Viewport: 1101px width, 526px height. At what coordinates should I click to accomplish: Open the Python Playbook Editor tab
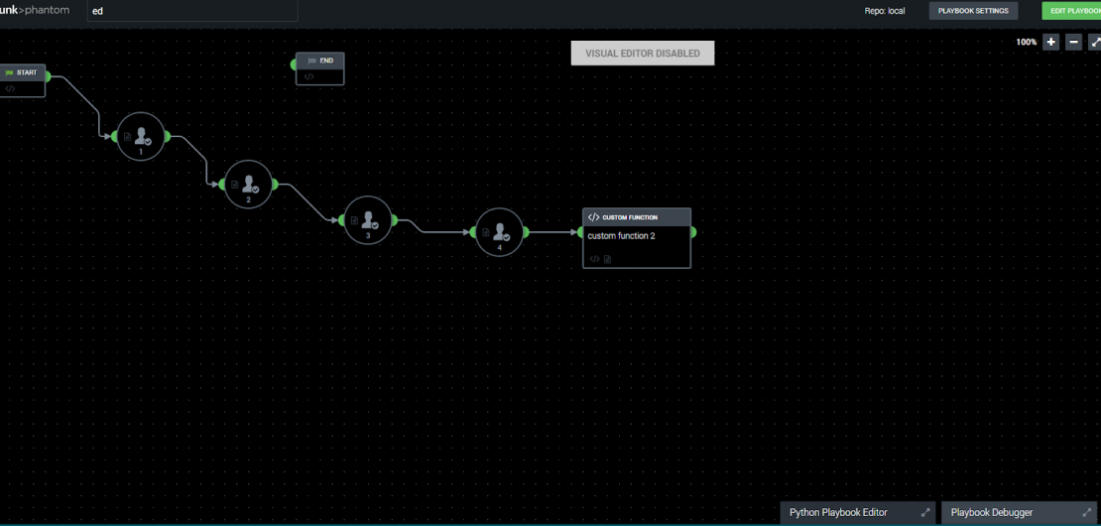click(838, 513)
